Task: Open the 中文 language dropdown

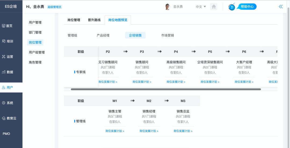Action: tap(201, 7)
